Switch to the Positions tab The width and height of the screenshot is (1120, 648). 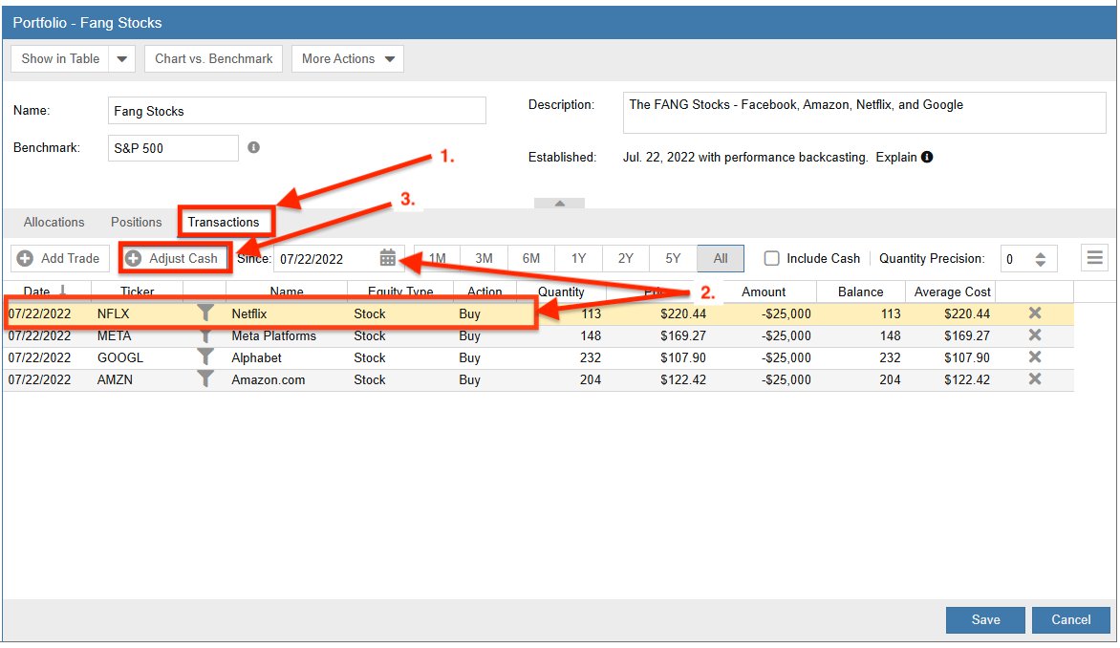(137, 222)
